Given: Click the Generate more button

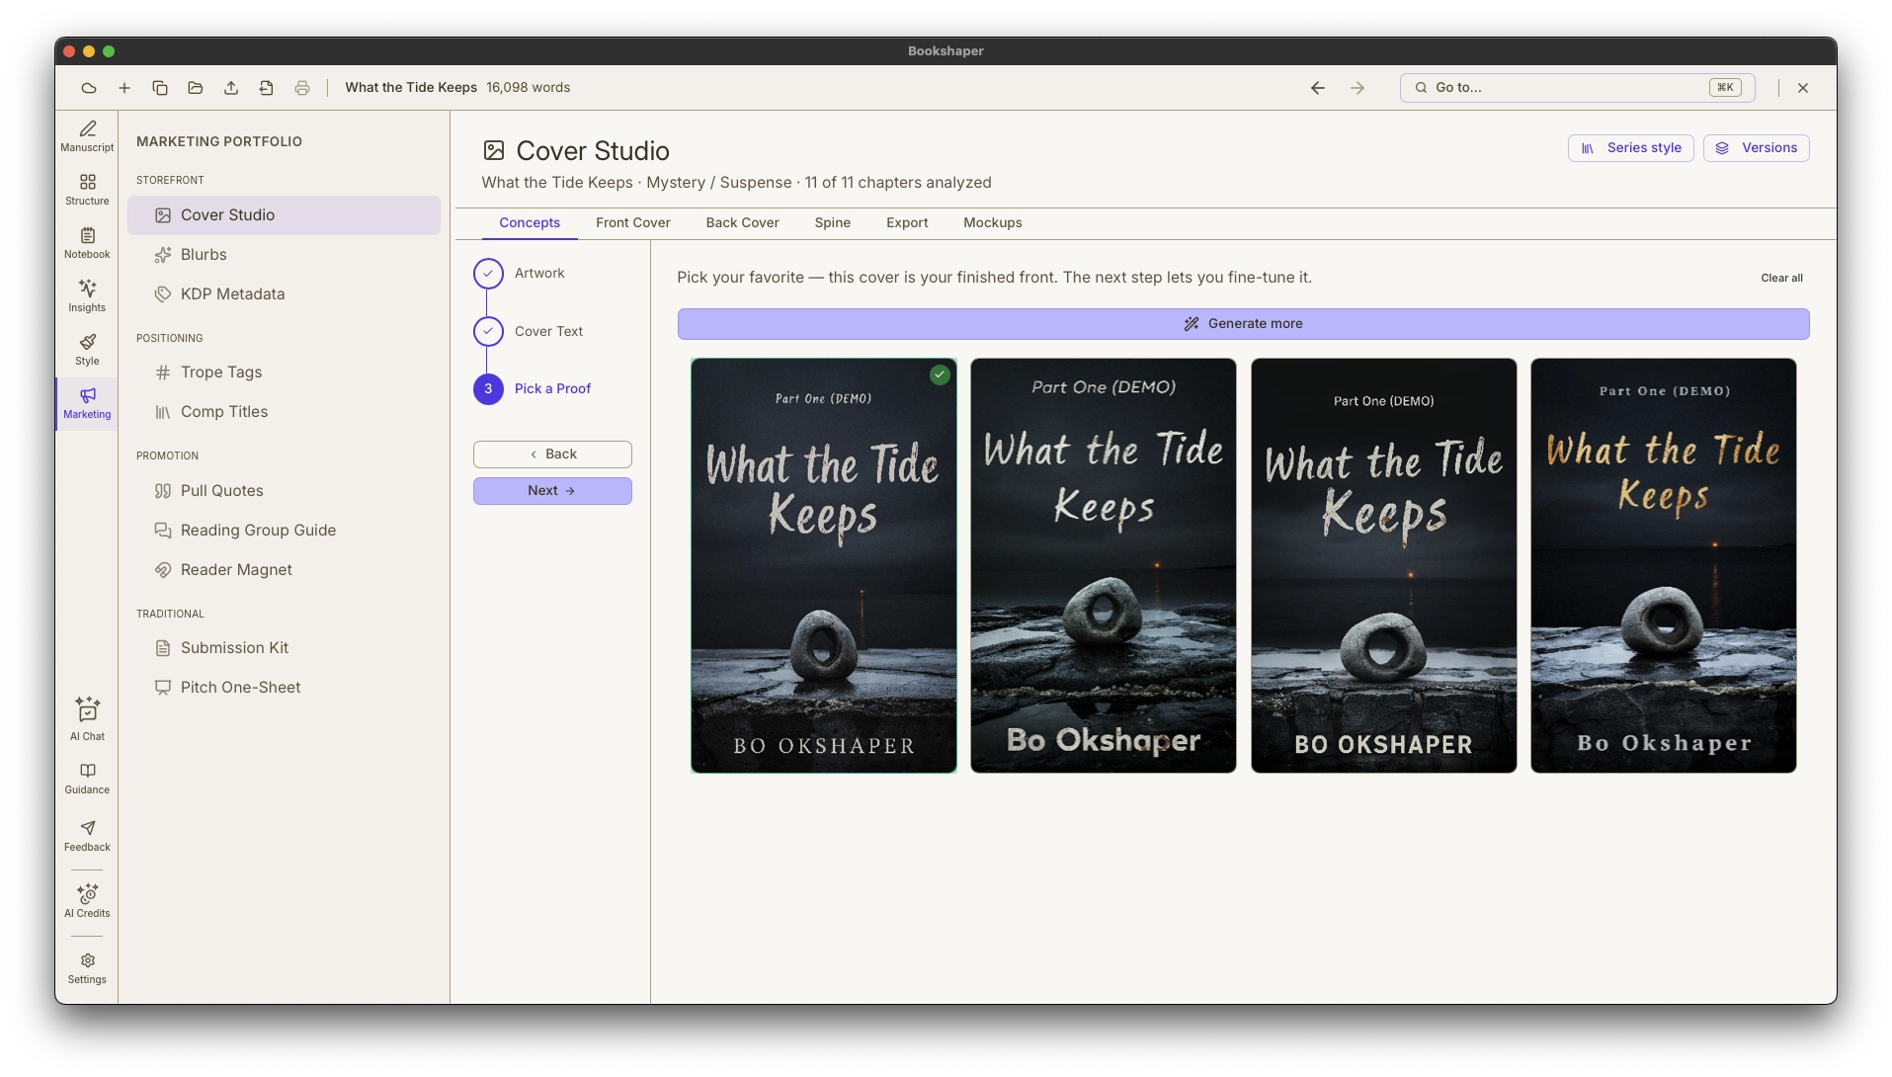Looking at the screenshot, I should (x=1243, y=324).
